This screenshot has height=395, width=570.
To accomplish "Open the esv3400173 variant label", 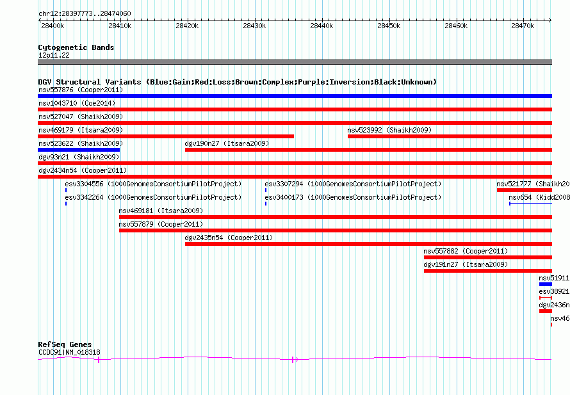I will [x=353, y=197].
